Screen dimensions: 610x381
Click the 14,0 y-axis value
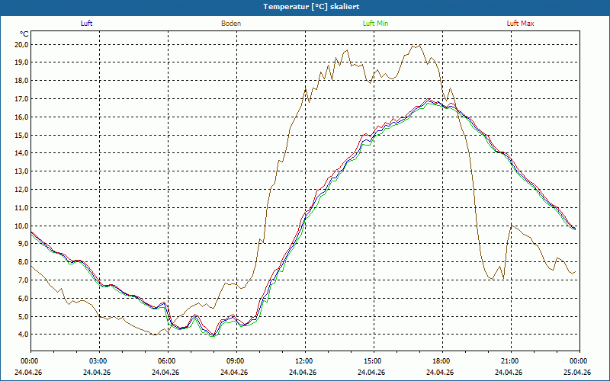click(x=21, y=153)
